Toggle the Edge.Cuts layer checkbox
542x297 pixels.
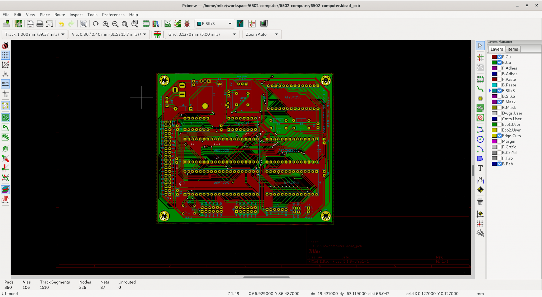point(499,136)
